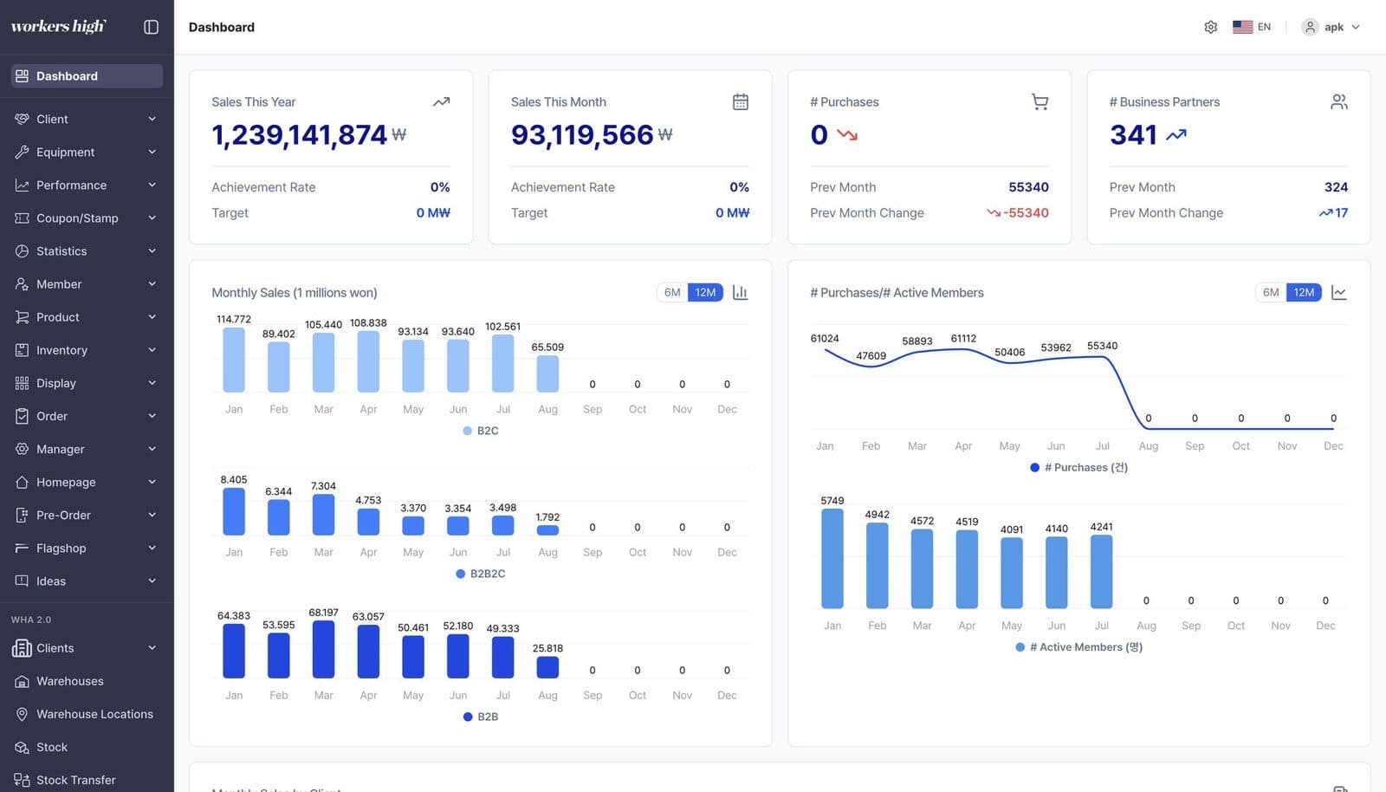Expand the Performance menu chevron
Screen dimensions: 1386x792
click(x=152, y=185)
